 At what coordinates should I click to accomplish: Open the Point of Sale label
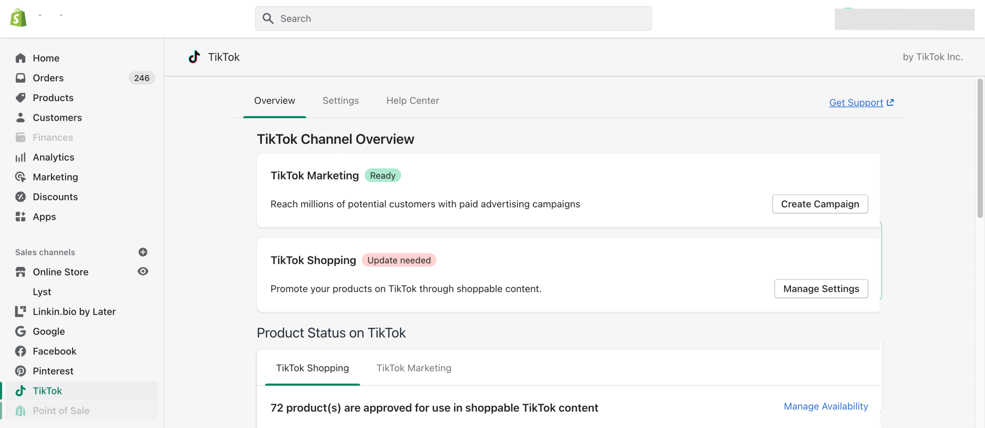coord(61,410)
